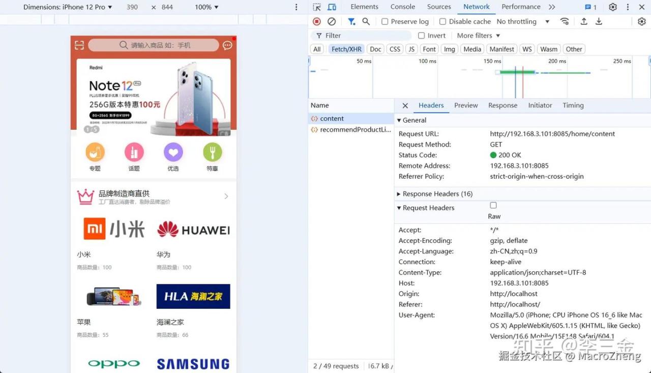Open the issues counter badge
Viewport: 651px width, 373px height.
point(590,7)
